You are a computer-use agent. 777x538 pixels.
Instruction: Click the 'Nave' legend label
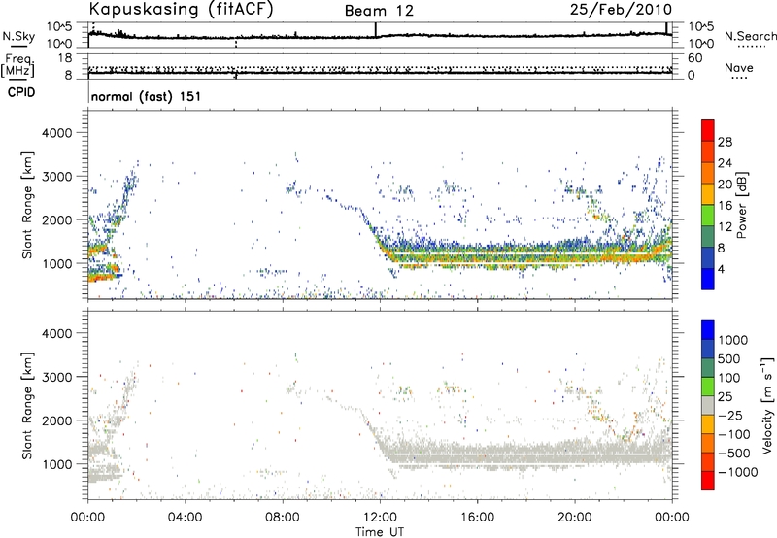(739, 68)
